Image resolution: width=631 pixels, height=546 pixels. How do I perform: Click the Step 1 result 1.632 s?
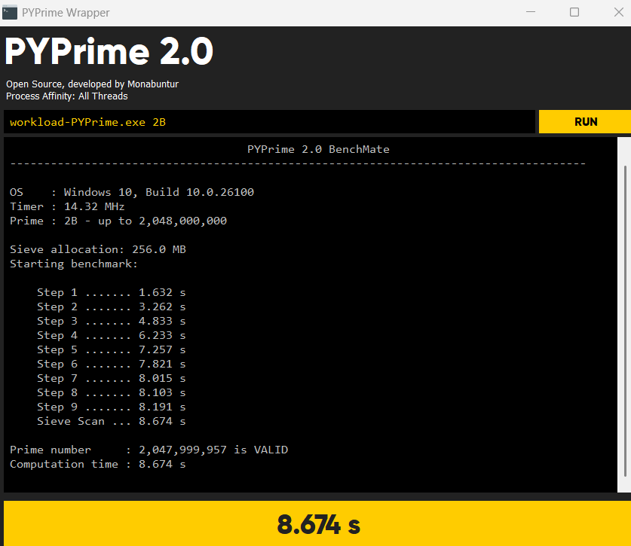pyautogui.click(x=112, y=292)
